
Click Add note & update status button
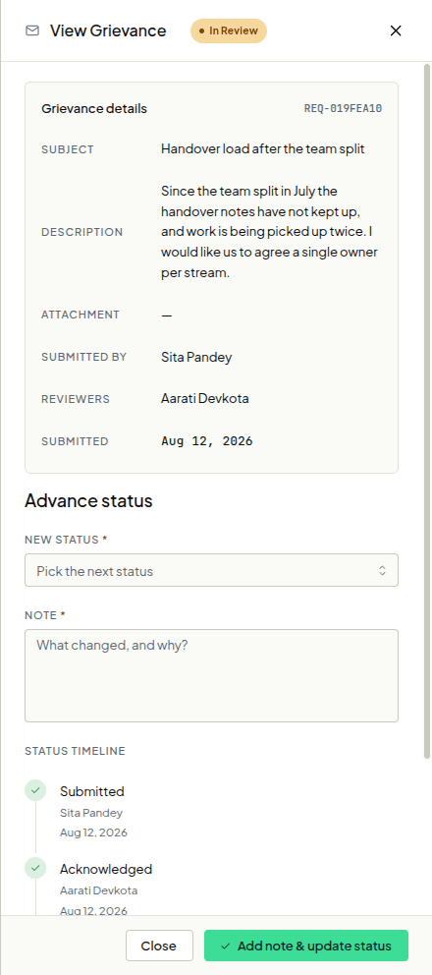point(305,946)
